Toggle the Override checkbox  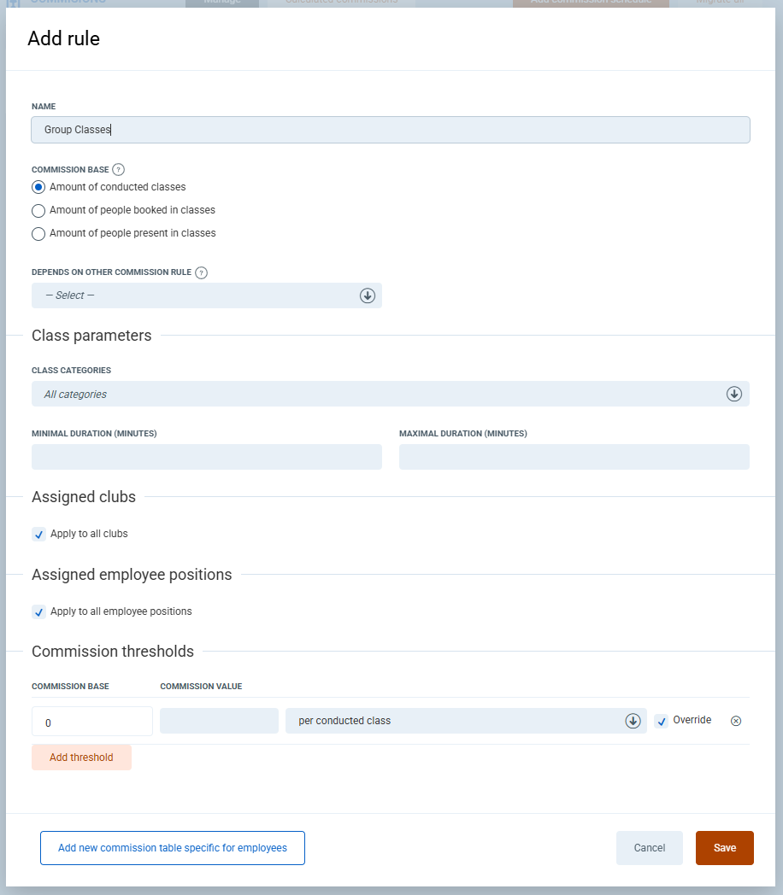pos(661,721)
